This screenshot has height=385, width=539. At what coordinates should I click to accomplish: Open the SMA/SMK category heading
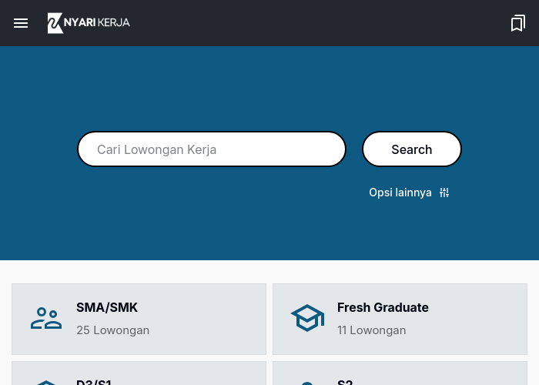click(x=107, y=307)
